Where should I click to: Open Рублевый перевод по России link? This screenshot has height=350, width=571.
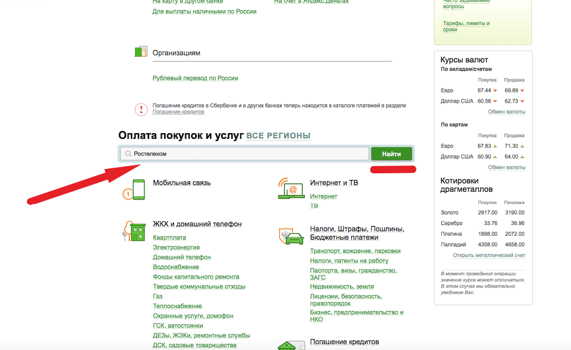tap(195, 78)
